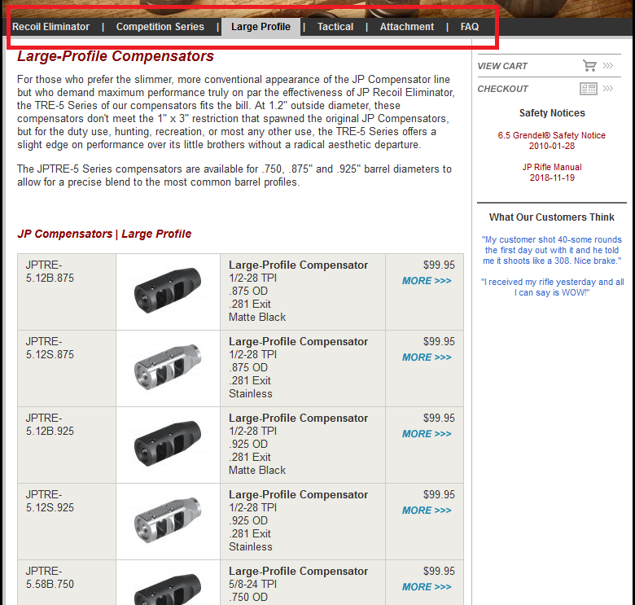Click the checkout form icon

click(x=589, y=89)
